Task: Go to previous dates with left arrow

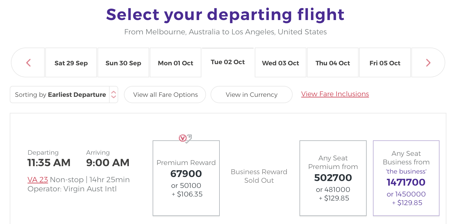Action: pos(28,63)
